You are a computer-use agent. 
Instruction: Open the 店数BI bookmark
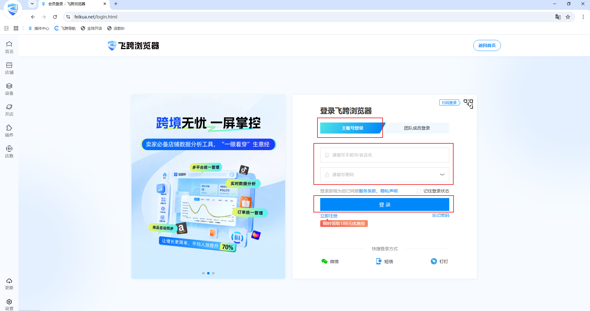point(116,28)
